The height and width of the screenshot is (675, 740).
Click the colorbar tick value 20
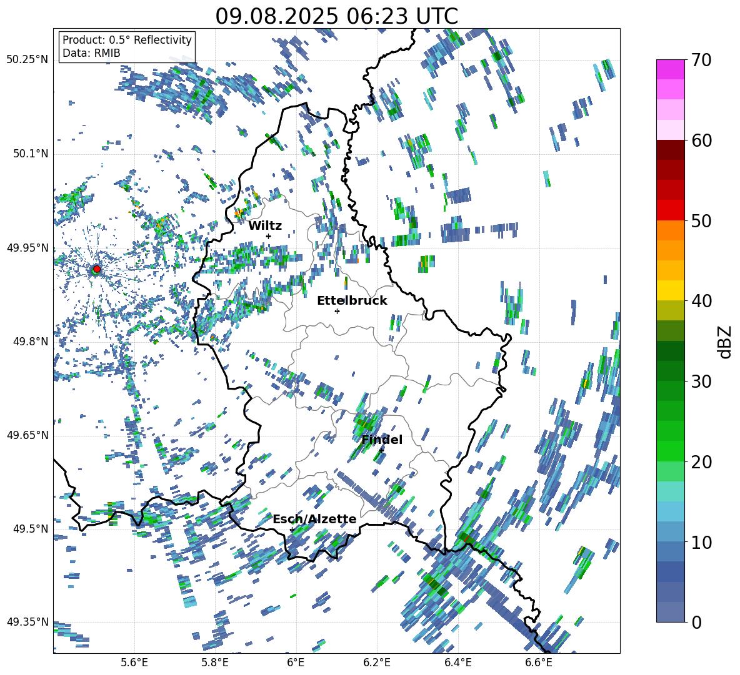(x=701, y=462)
